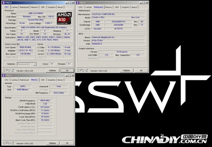Click the memory Type value DDR3

(23, 86)
